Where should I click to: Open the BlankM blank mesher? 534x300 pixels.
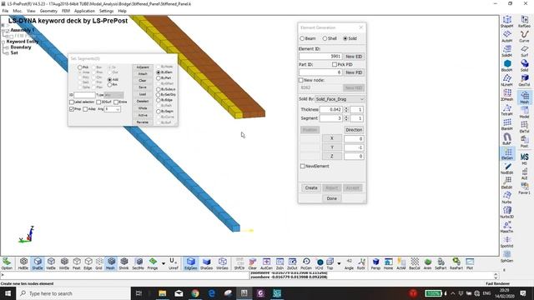506,124
